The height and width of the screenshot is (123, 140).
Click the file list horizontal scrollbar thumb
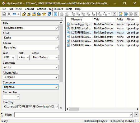[x=74, y=109]
